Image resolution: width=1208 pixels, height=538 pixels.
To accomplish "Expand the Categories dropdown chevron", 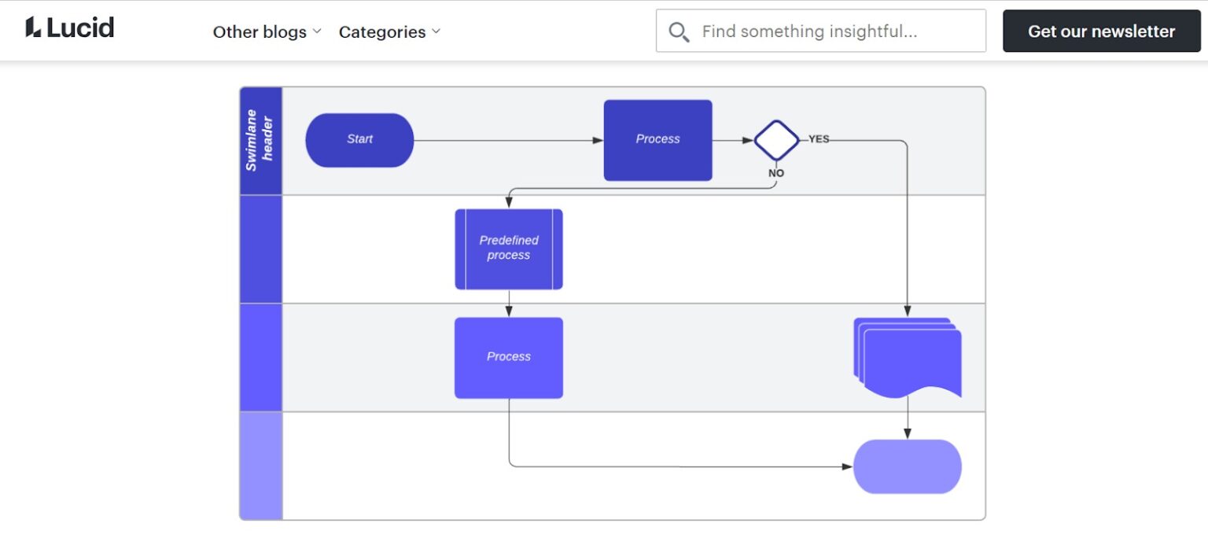I will click(436, 31).
